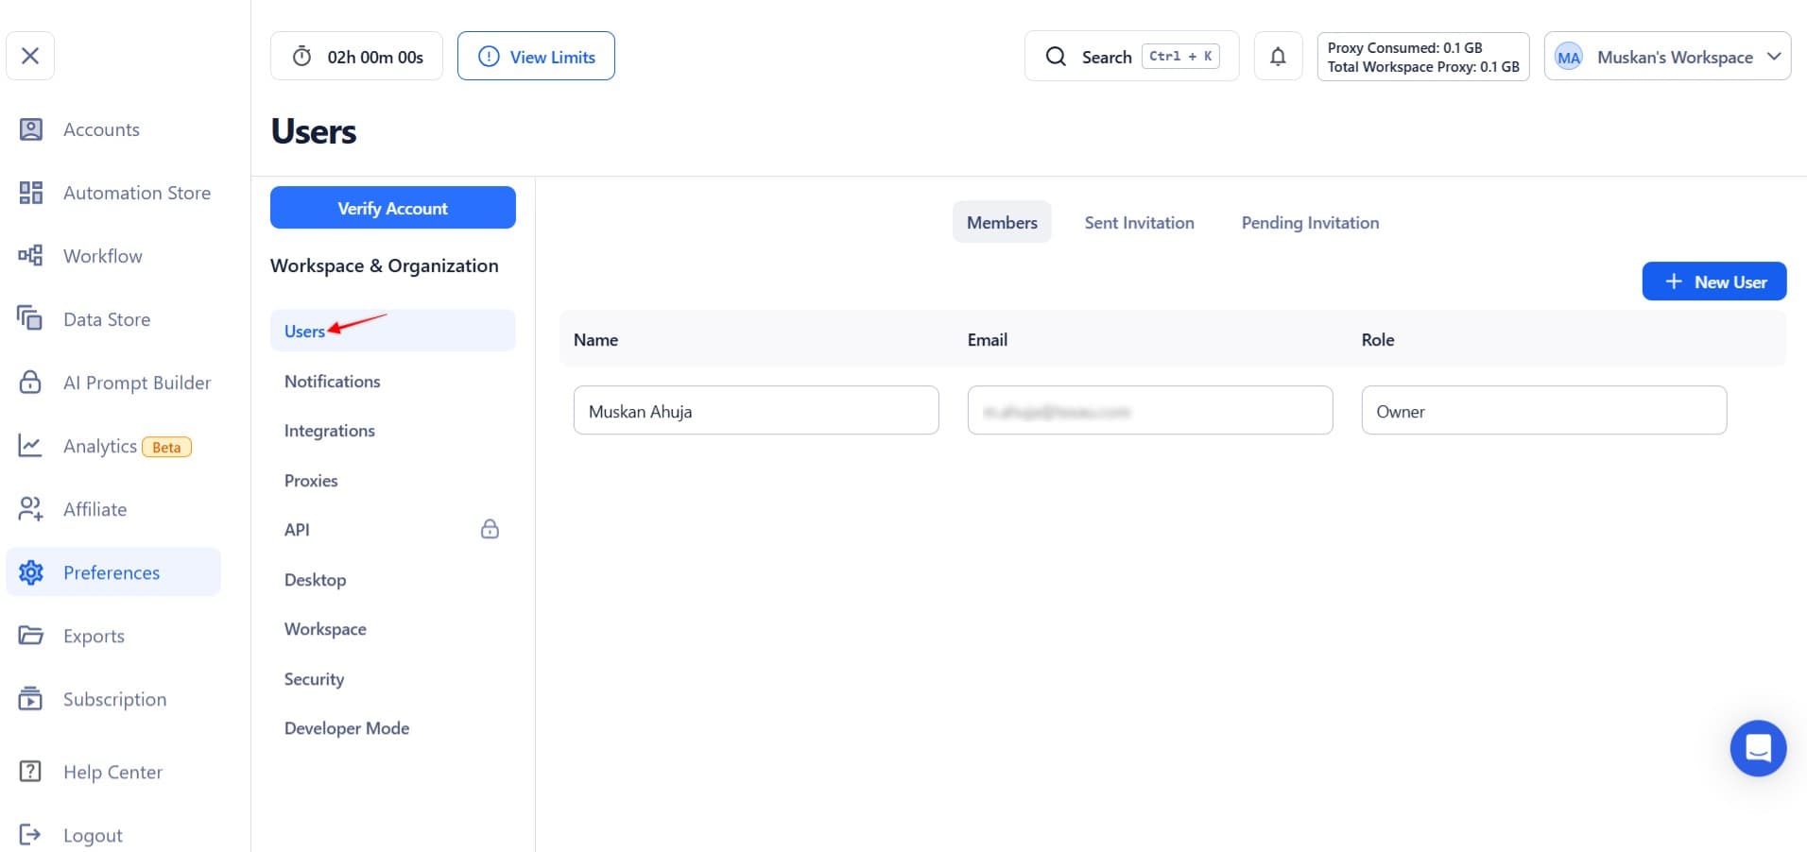Switch to the Sent Invitation tab
1807x852 pixels.
click(x=1139, y=222)
